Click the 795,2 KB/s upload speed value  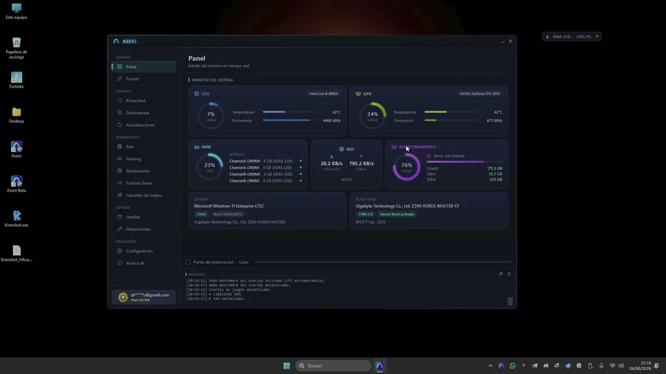click(x=362, y=164)
